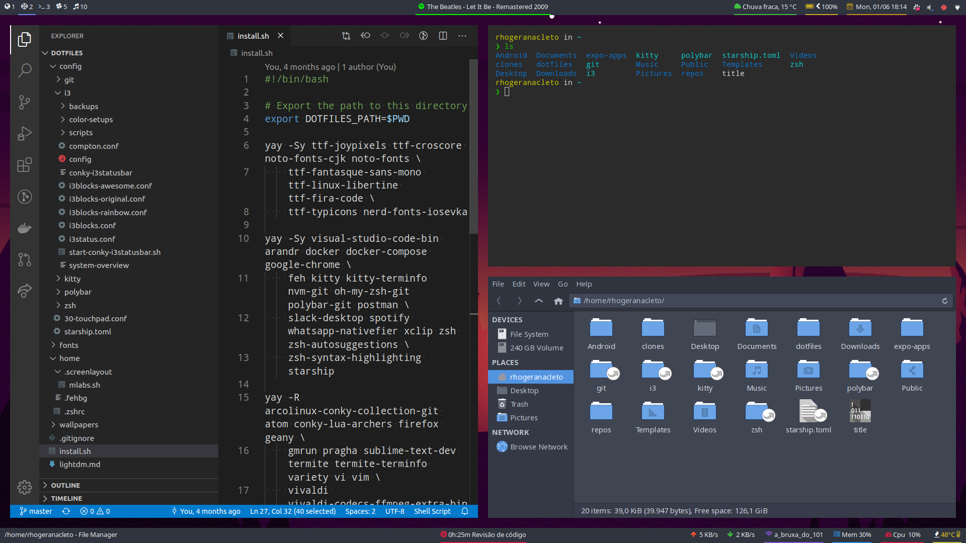Screen dimensions: 966x543
Task: Click the file manager path input field
Action: 755,301
